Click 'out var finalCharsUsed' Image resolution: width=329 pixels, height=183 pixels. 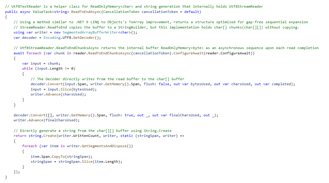176,115
